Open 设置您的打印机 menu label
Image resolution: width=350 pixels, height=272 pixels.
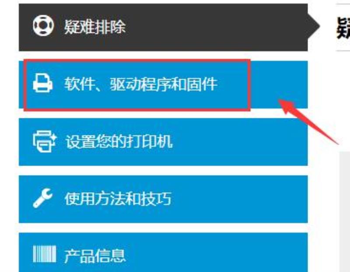[x=119, y=141]
